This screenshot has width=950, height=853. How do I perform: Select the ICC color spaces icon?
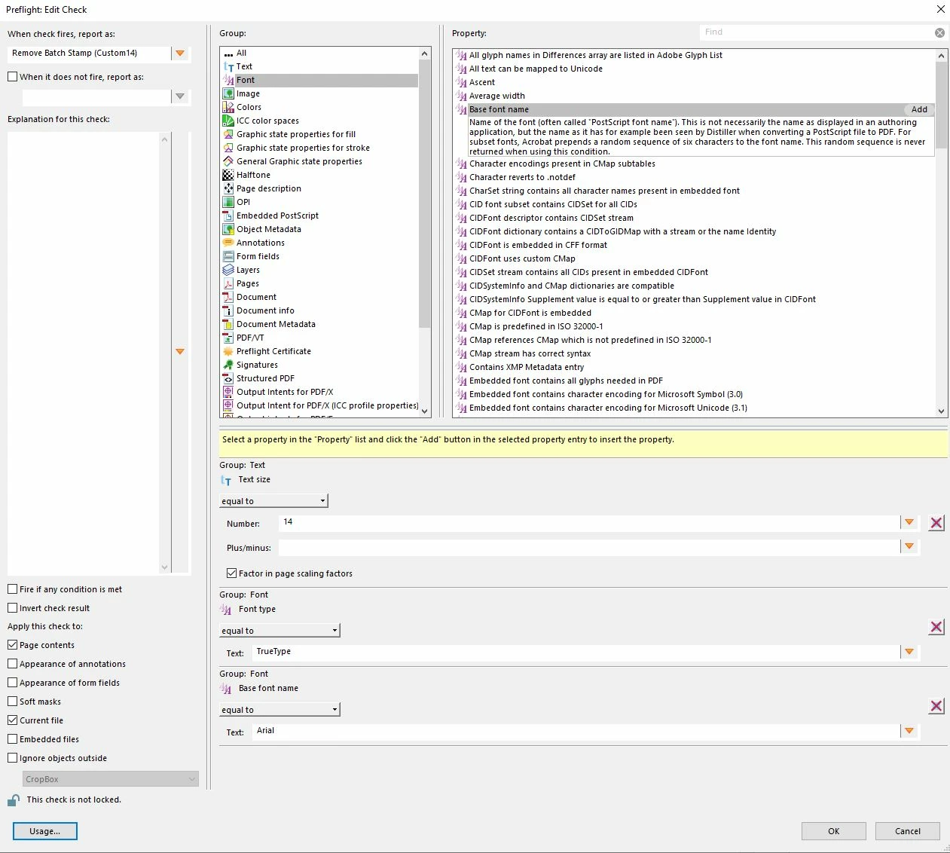click(228, 121)
